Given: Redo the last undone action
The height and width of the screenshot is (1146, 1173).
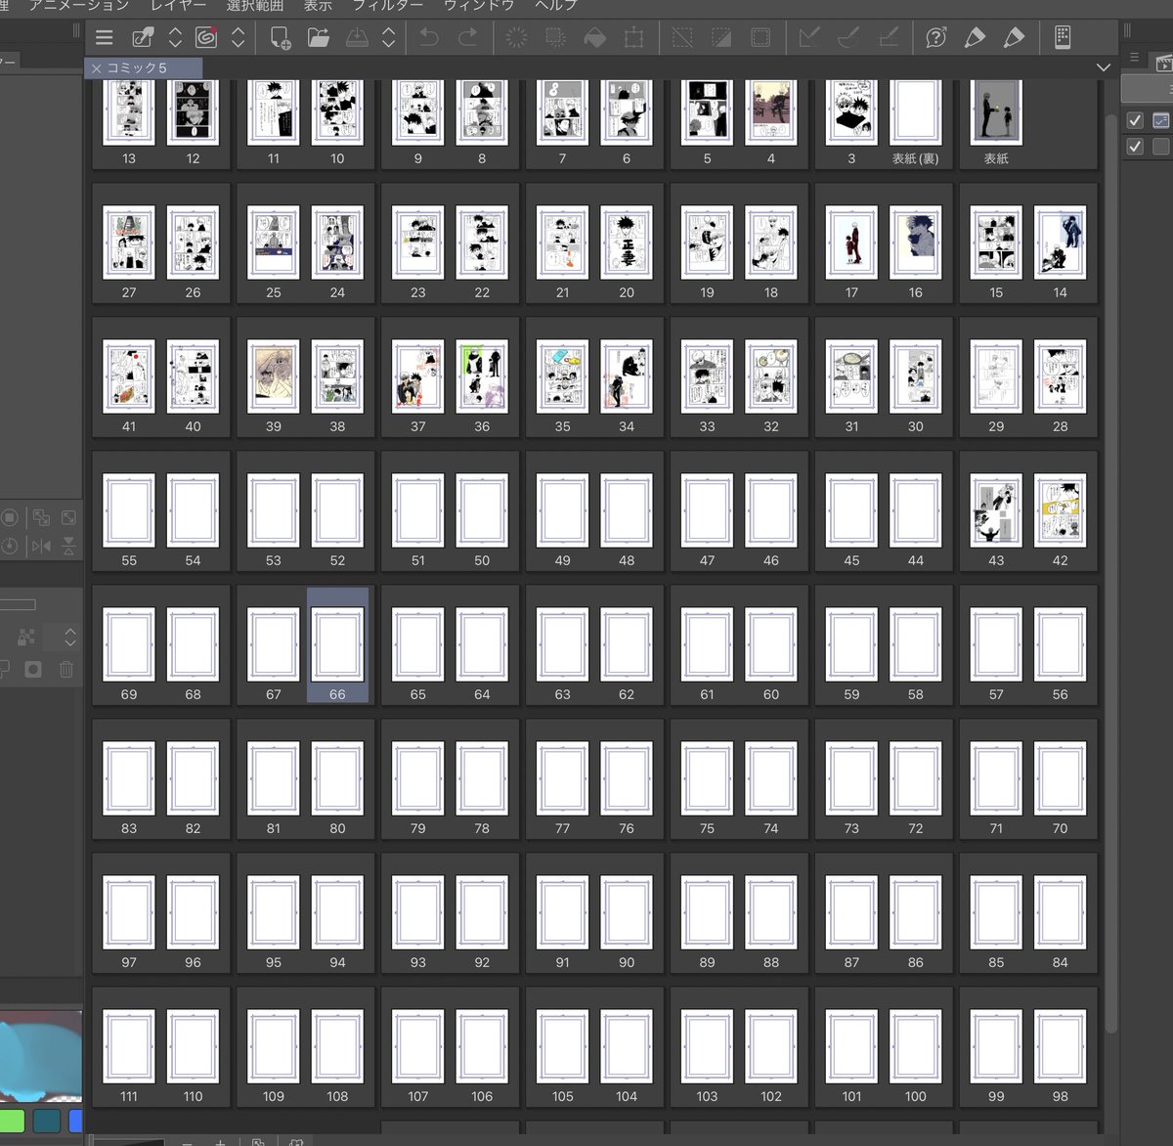Looking at the screenshot, I should pyautogui.click(x=468, y=38).
